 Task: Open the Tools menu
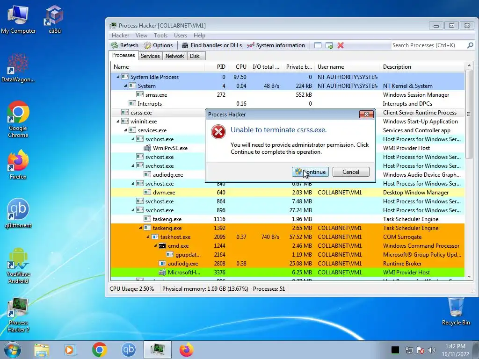(160, 36)
